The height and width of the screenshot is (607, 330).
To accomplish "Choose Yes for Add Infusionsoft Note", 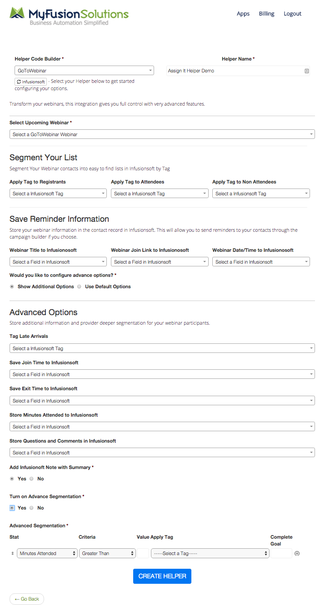I will click(x=12, y=479).
